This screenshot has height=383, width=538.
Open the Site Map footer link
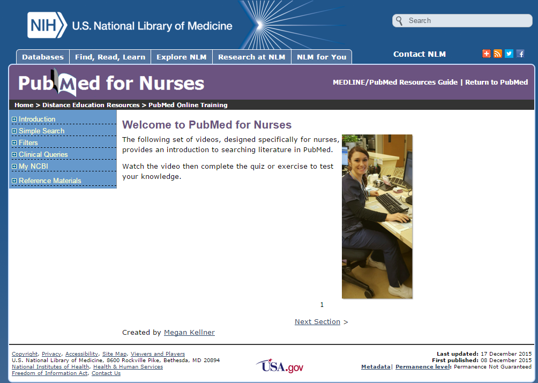pos(114,354)
